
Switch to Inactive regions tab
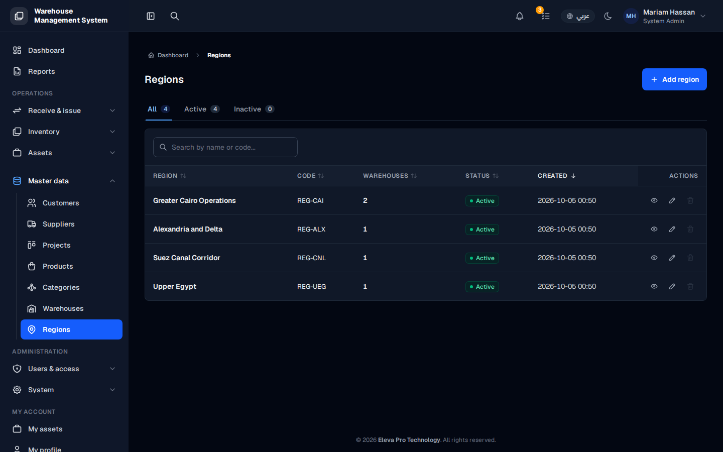[254, 109]
